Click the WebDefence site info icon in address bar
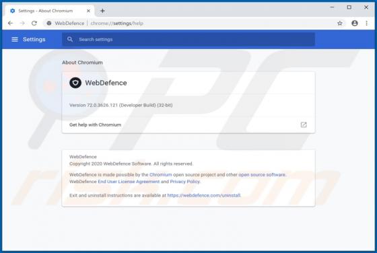The image size is (377, 253). (x=49, y=24)
